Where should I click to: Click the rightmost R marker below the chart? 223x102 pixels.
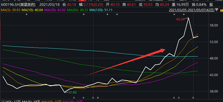coord(193,98)
